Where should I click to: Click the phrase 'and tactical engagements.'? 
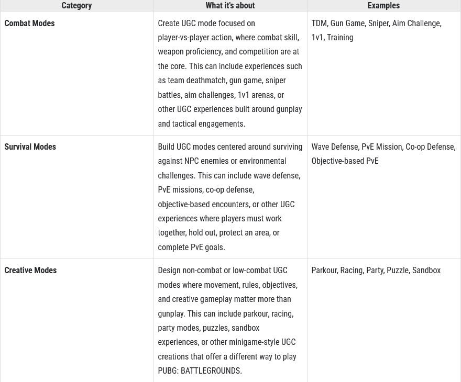[x=201, y=123]
